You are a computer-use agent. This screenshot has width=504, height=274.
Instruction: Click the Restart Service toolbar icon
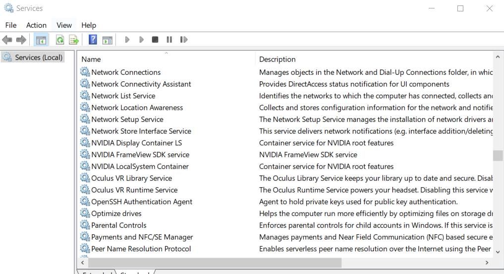[184, 40]
